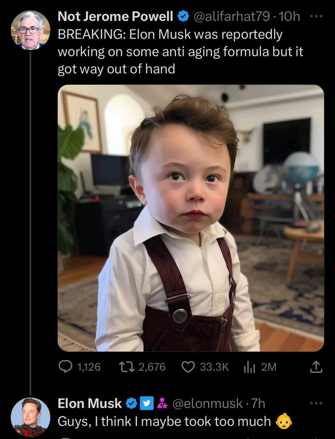The image size is (335, 439).
Task: Open the tweet via 10h timestamp
Action: click(x=289, y=16)
